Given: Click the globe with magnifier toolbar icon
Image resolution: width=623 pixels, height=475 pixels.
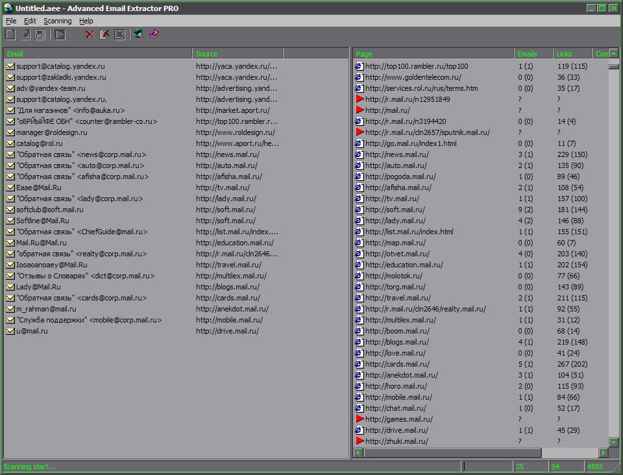Looking at the screenshot, I should pyautogui.click(x=139, y=34).
